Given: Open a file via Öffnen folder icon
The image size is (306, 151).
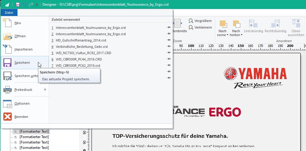Looking at the screenshot, I should tap(8, 36).
